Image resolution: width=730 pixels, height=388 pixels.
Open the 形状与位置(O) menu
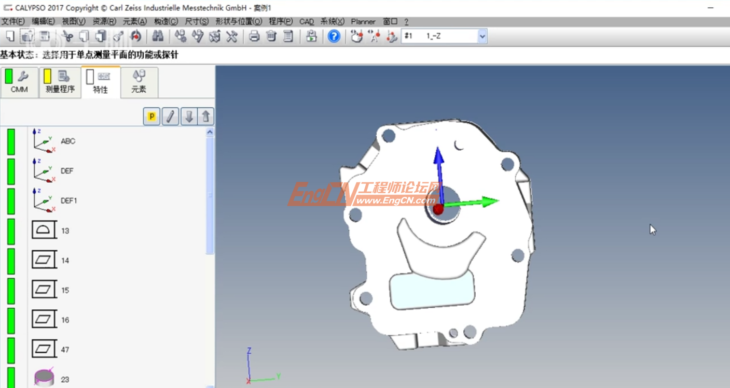click(239, 21)
